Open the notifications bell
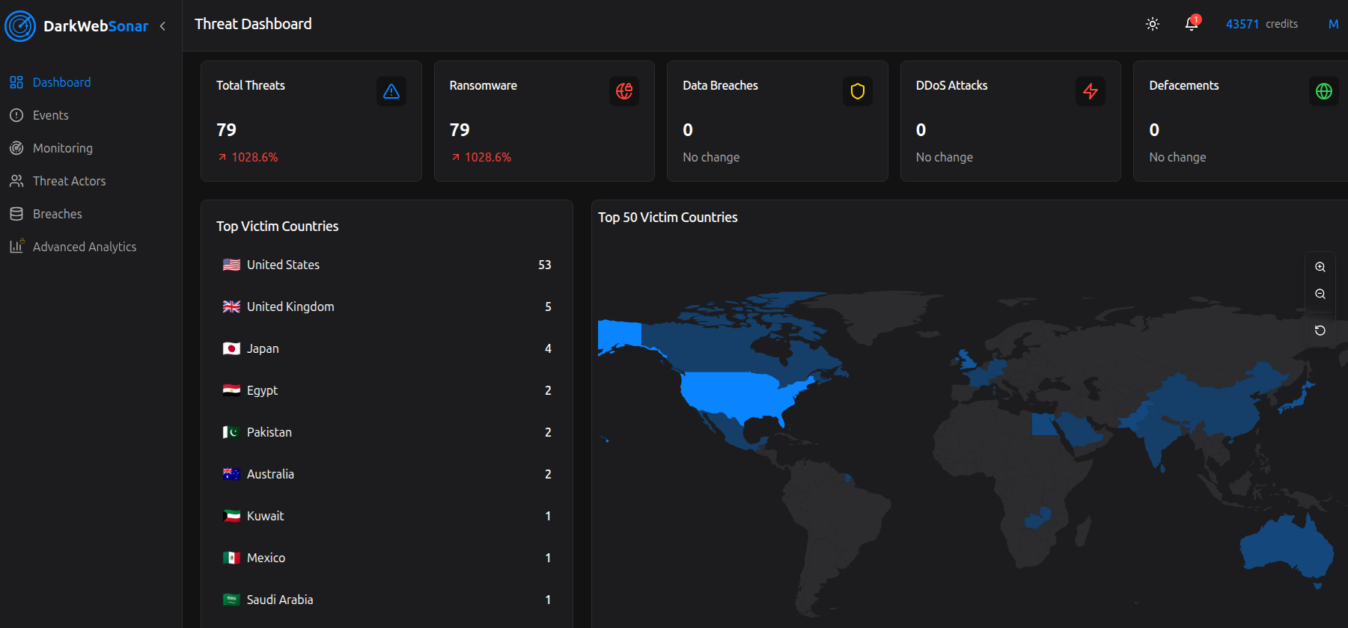1348x628 pixels. pyautogui.click(x=1192, y=24)
